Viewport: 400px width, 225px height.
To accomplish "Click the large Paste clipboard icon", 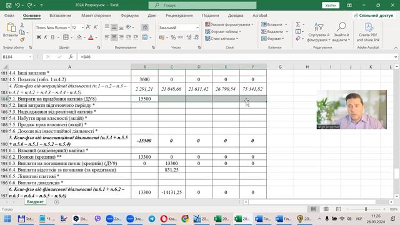I will click(x=11, y=27).
